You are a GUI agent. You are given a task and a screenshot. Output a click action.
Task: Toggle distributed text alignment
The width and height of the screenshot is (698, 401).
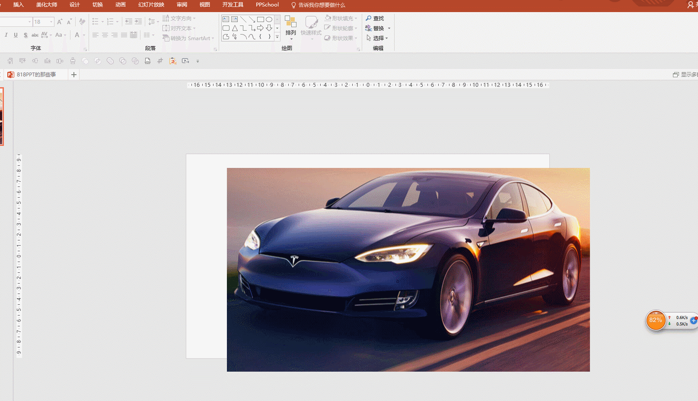134,35
